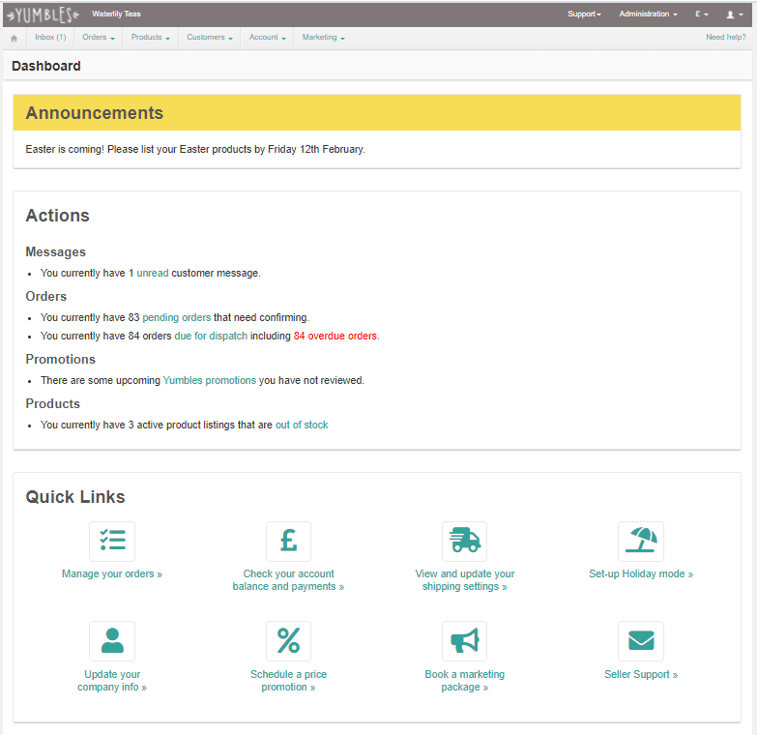Click View and update your shipping settings

pos(464,580)
